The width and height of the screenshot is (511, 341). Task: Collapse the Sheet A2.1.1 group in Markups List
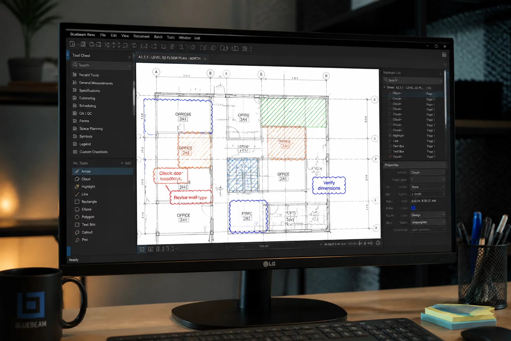click(x=385, y=87)
